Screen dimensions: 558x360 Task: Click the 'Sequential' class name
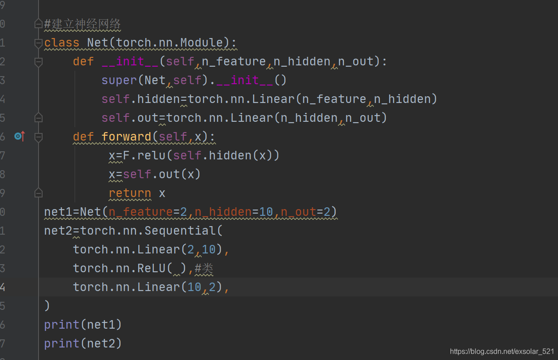coord(180,231)
